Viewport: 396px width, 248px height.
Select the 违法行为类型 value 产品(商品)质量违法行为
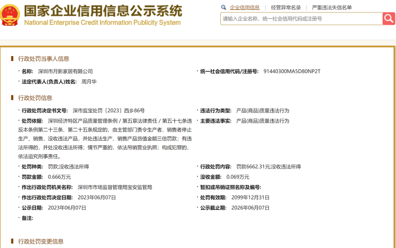(263, 111)
